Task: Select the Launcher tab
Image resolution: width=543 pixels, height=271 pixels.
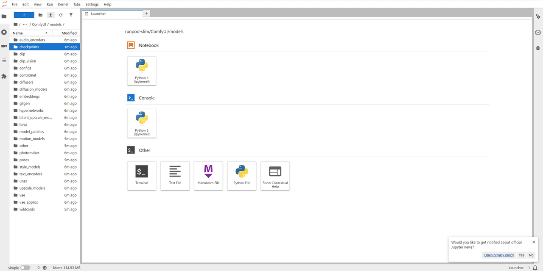Action: [112, 14]
